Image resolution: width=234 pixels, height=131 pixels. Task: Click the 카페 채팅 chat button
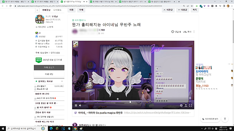coord(49,74)
